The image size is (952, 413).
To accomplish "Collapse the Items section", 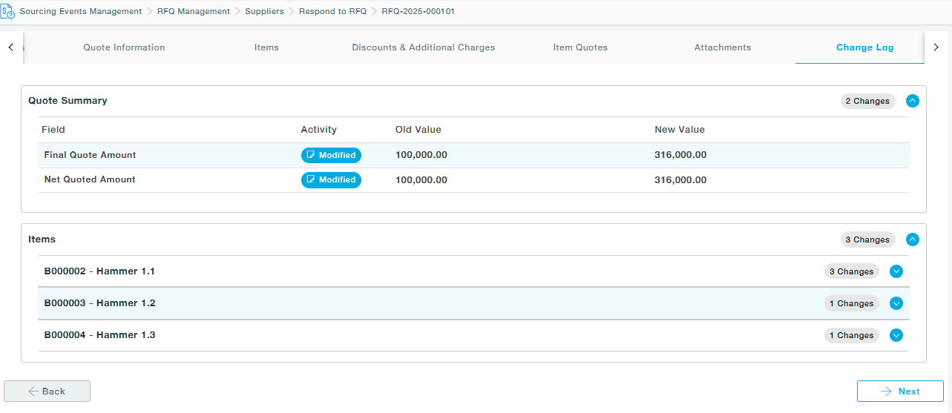I will pos(913,239).
